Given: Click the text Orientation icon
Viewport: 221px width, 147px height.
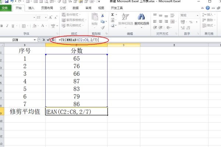Looking at the screenshot, I should 168,28.
